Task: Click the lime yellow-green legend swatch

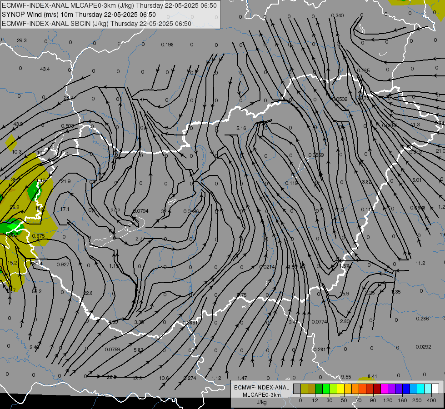Action: pos(334,389)
